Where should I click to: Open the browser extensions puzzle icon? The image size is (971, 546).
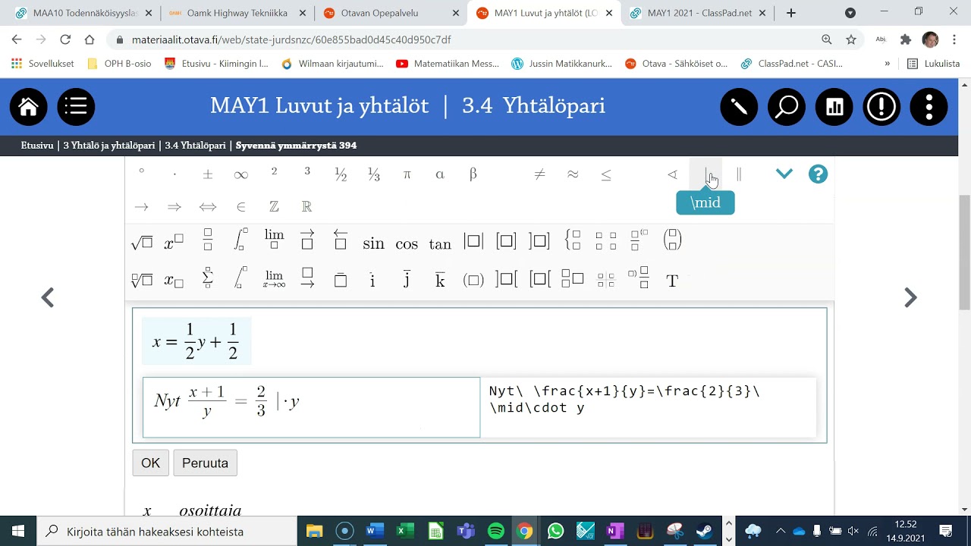[x=905, y=39]
